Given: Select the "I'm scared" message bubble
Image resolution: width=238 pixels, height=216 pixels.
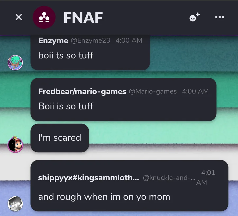Looking at the screenshot, I should (60, 138).
